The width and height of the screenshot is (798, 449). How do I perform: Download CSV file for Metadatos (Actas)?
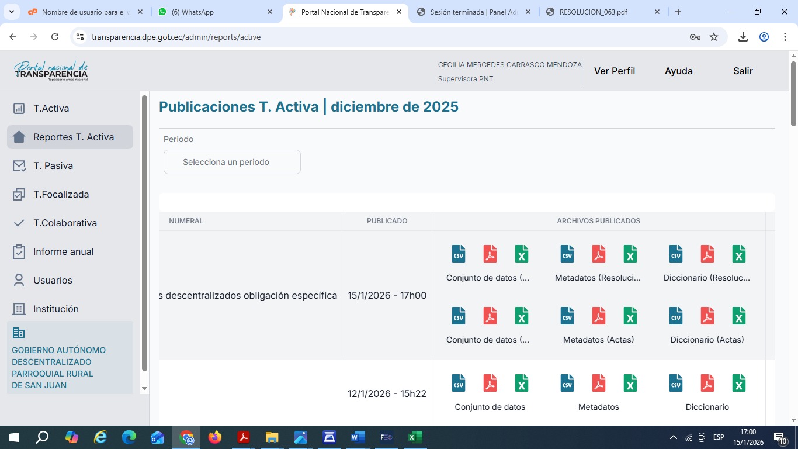point(567,316)
